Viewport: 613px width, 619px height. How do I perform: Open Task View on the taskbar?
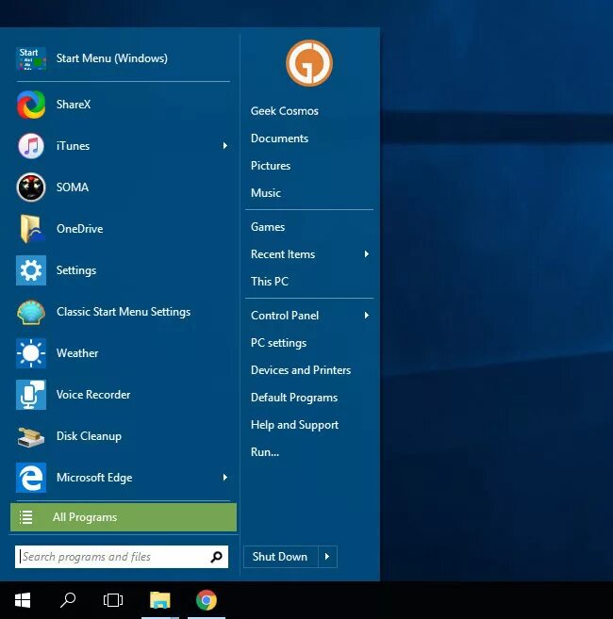(113, 600)
